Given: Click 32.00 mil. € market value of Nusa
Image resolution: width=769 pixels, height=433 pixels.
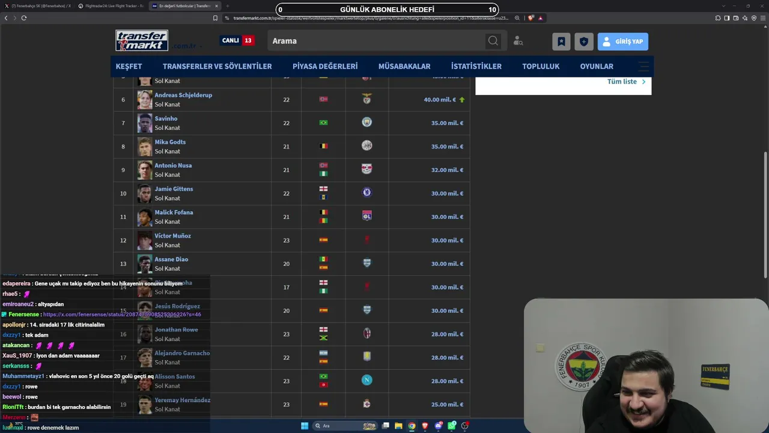Looking at the screenshot, I should (x=447, y=170).
